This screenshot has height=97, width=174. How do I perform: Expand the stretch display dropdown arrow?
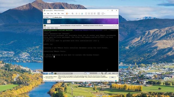click(x=105, y=13)
